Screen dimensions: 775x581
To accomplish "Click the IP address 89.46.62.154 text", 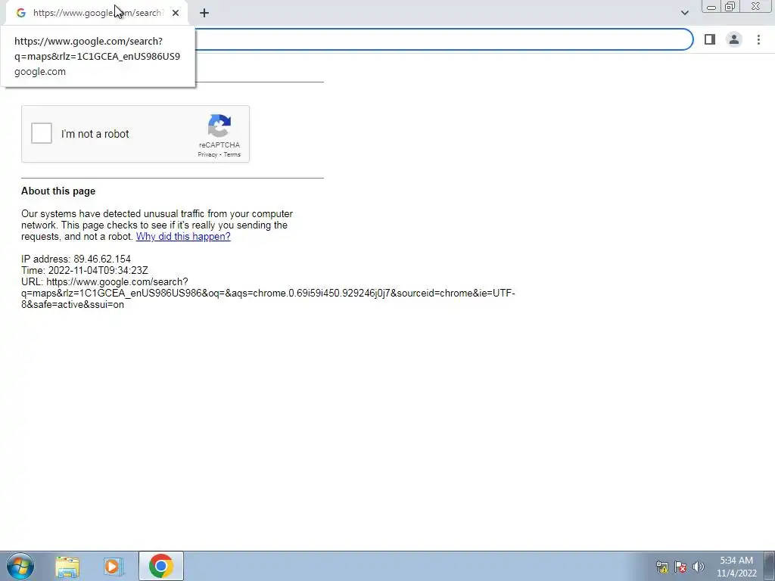I will click(x=76, y=259).
